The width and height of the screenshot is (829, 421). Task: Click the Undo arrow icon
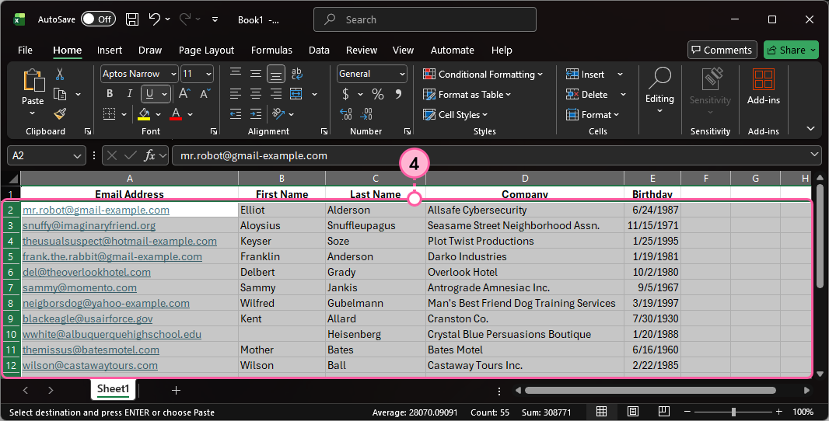click(155, 19)
